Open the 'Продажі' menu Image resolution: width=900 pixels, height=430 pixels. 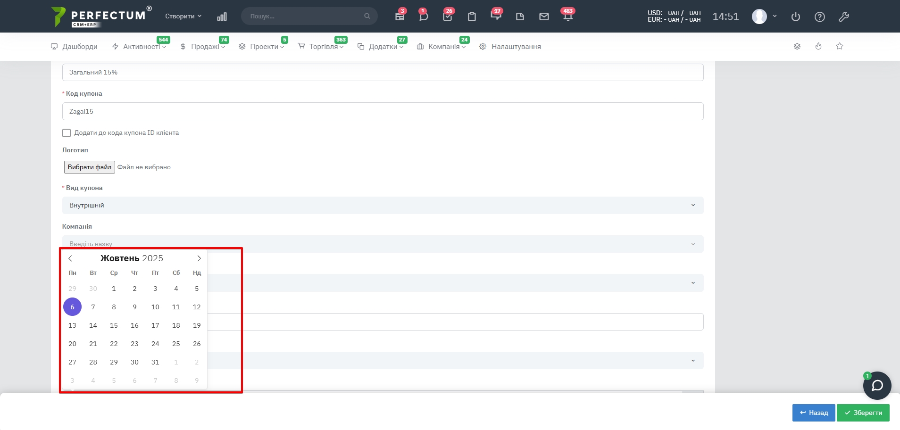[x=205, y=47]
